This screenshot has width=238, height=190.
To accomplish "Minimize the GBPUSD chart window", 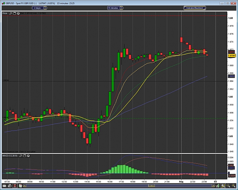I will point(222,3).
